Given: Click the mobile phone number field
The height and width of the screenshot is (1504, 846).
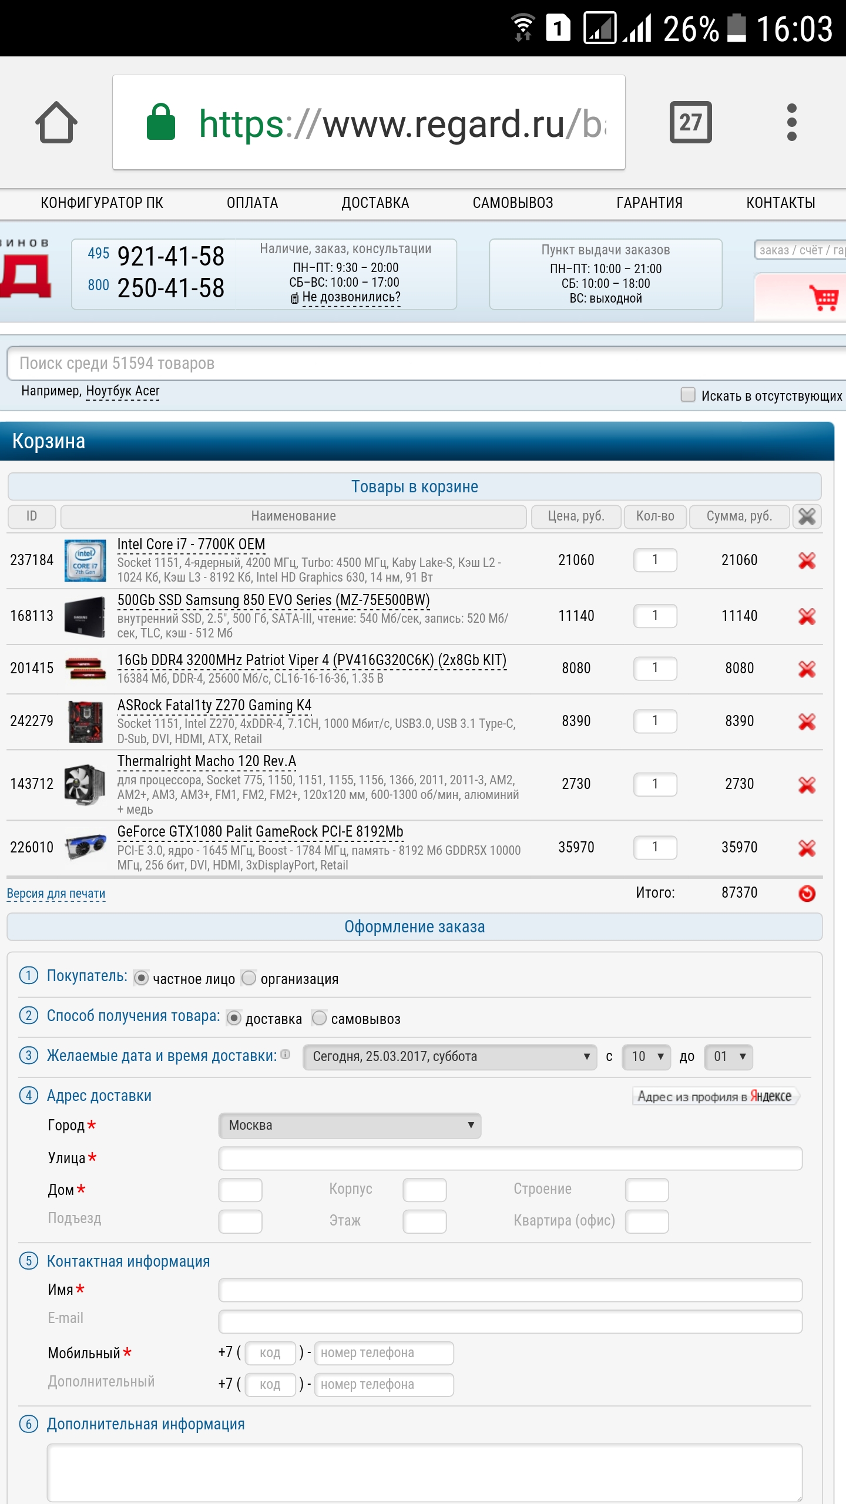Looking at the screenshot, I should pos(384,1353).
